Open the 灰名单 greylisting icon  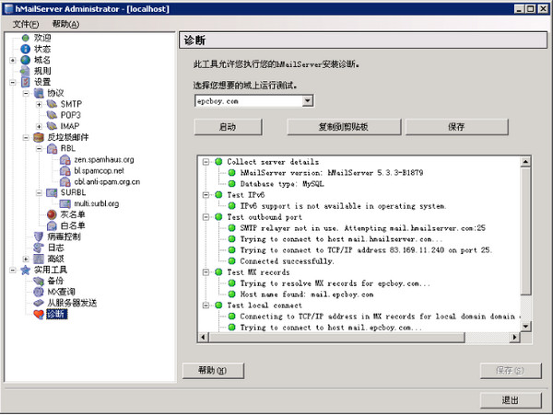click(x=52, y=214)
